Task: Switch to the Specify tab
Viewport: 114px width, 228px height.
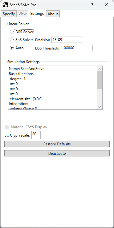Action: (9, 14)
